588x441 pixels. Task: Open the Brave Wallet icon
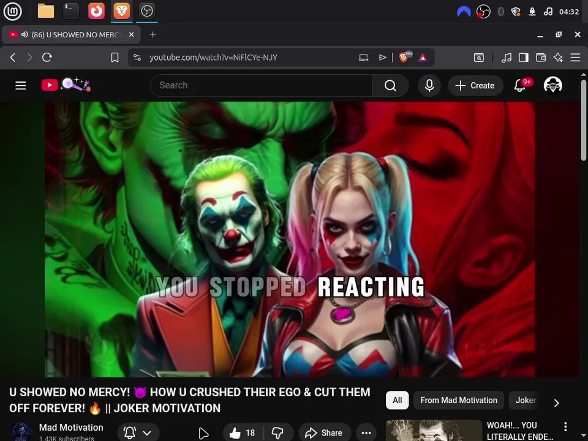(x=541, y=58)
